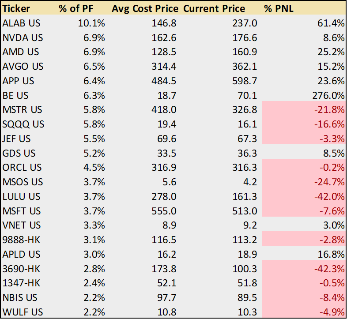Click the Ticker column header
Viewport: 347px width, 319px height.
point(15,9)
